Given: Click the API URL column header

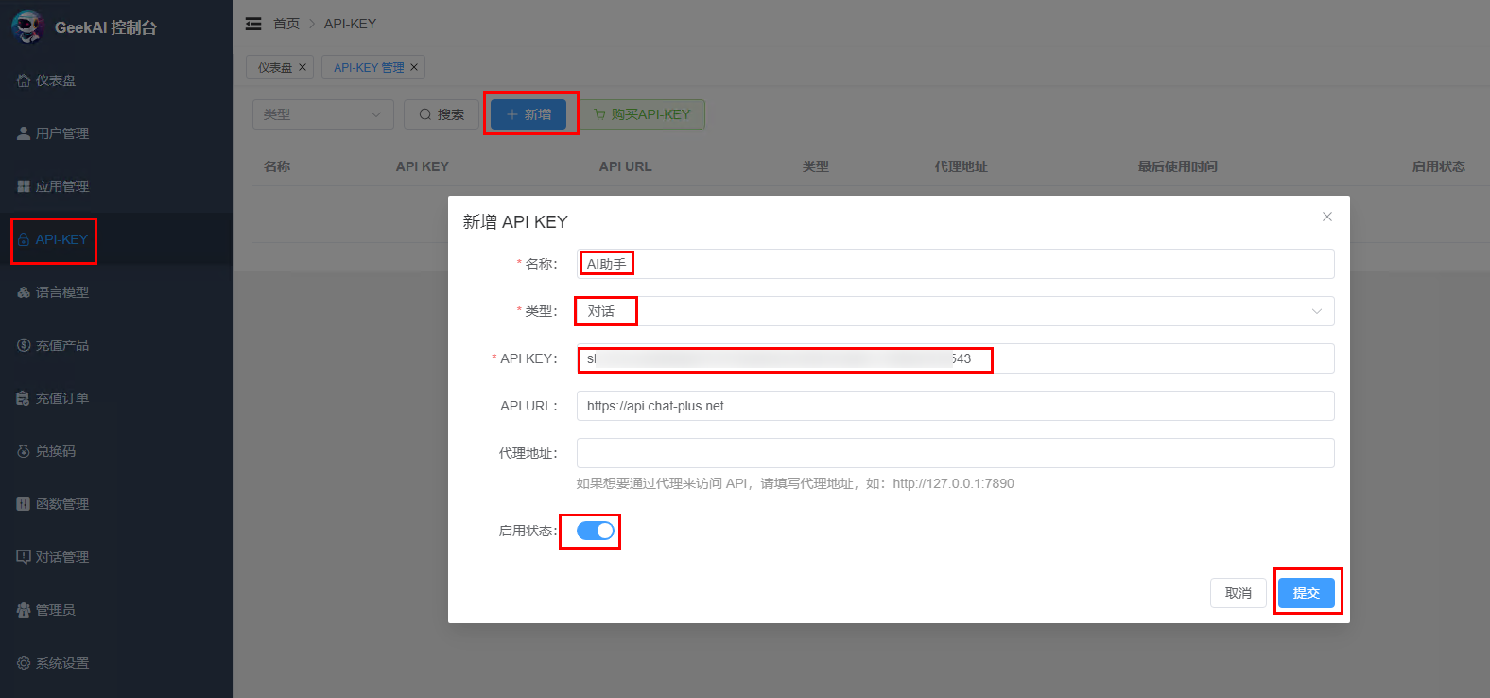Looking at the screenshot, I should click(626, 166).
